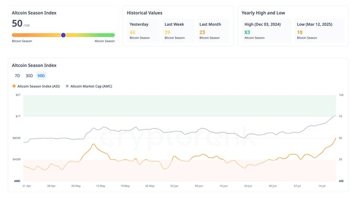Click the 02 Jun date marker on axis

(174, 186)
